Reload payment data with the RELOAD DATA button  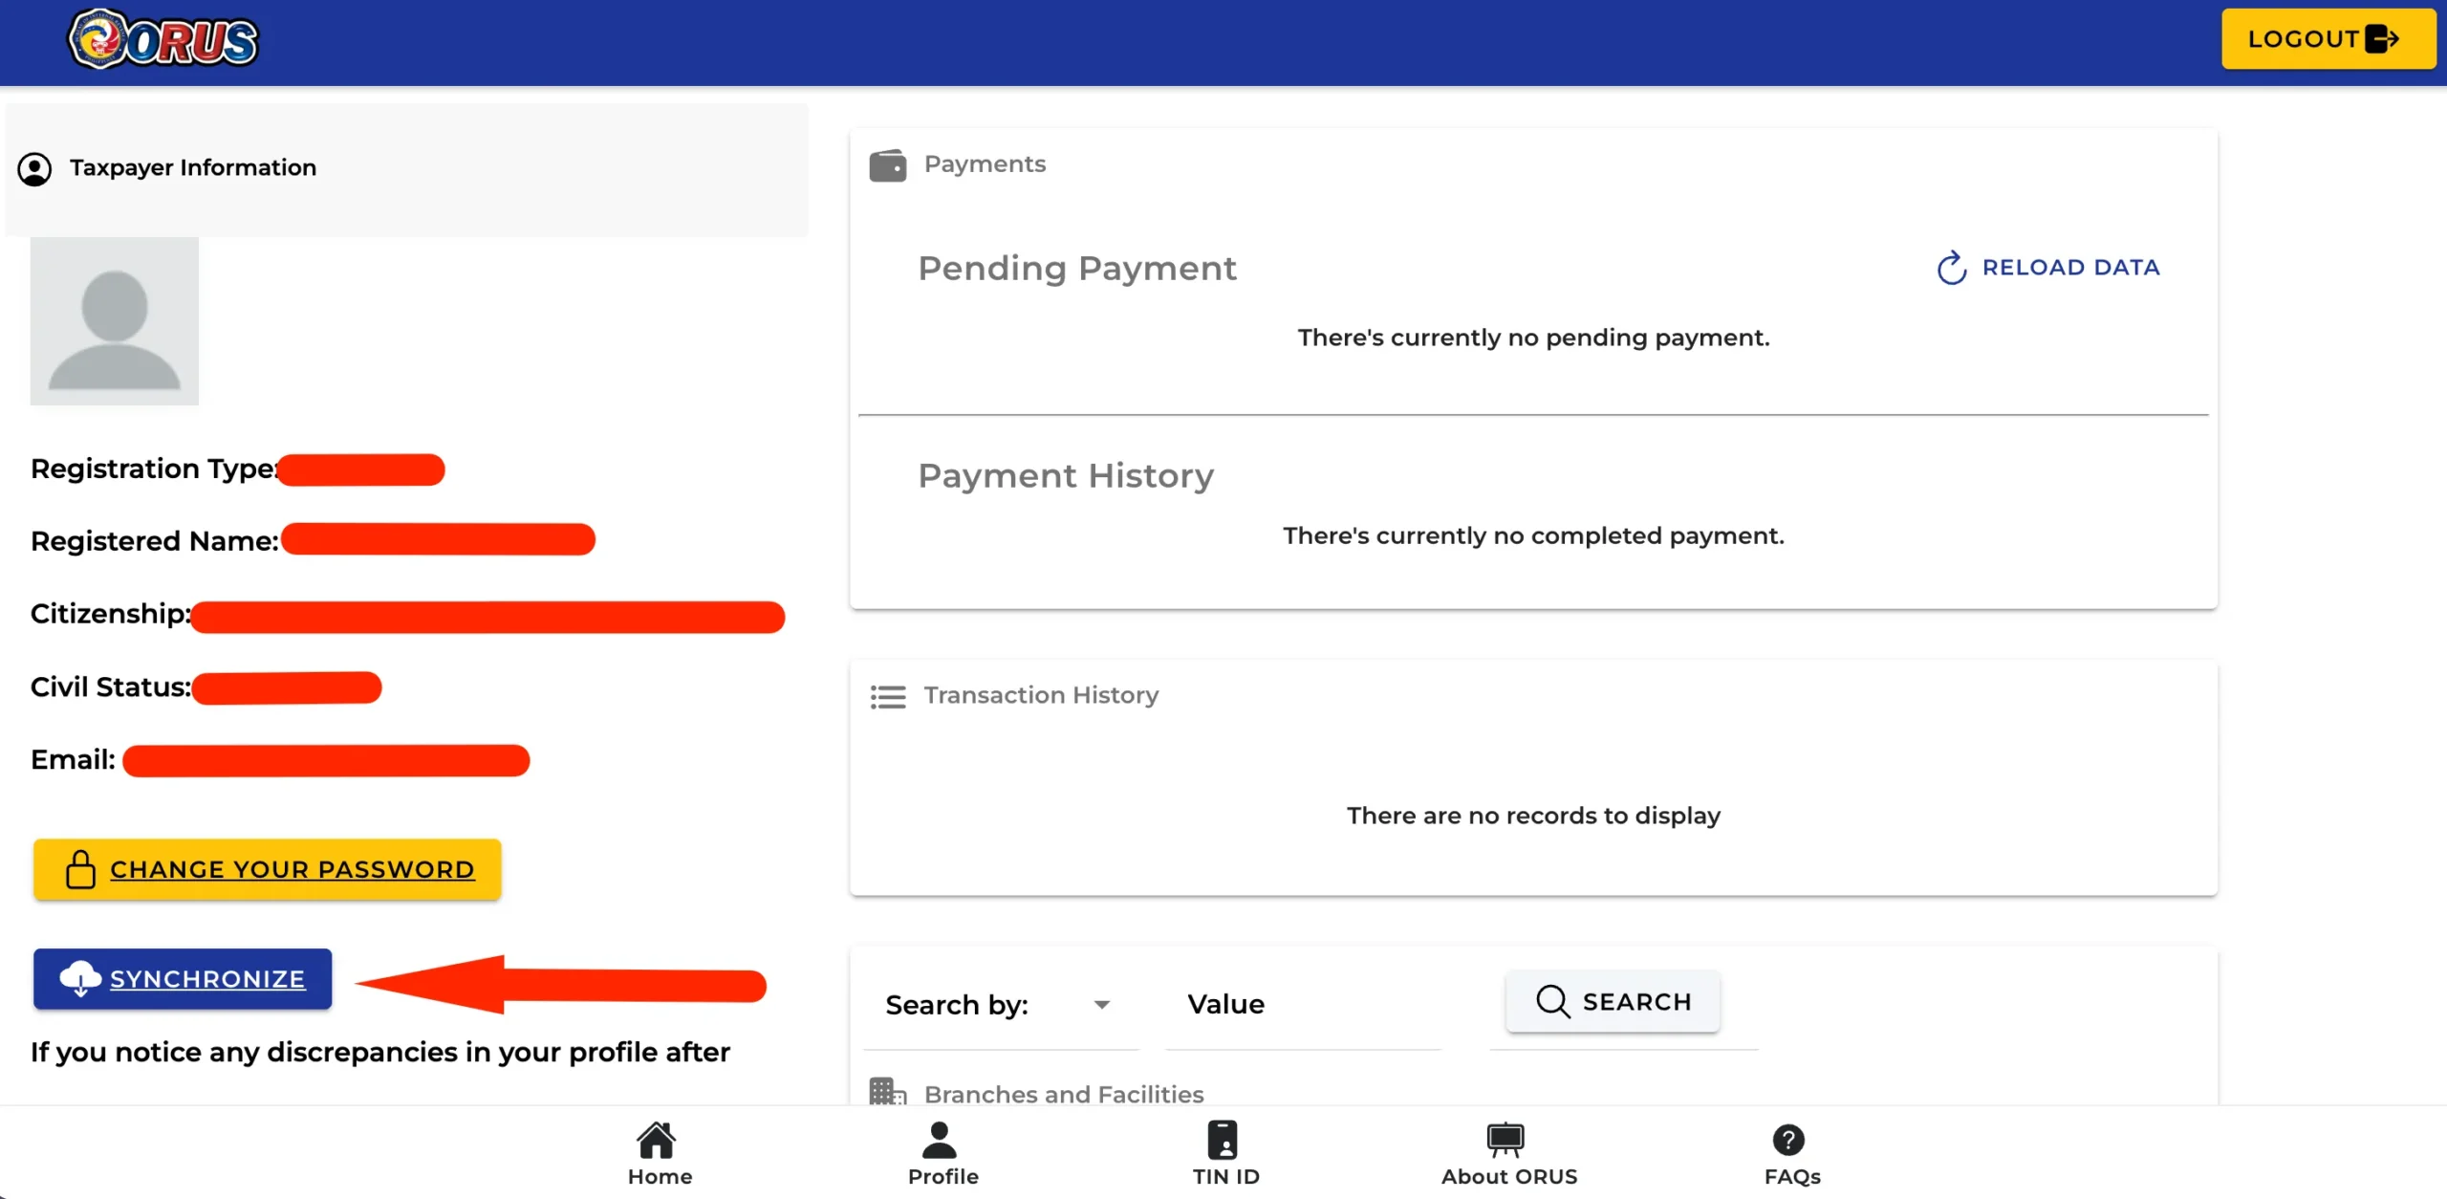[2047, 268]
